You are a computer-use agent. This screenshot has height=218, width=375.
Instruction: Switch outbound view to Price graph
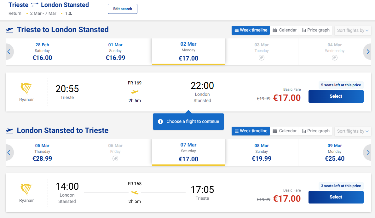point(316,30)
